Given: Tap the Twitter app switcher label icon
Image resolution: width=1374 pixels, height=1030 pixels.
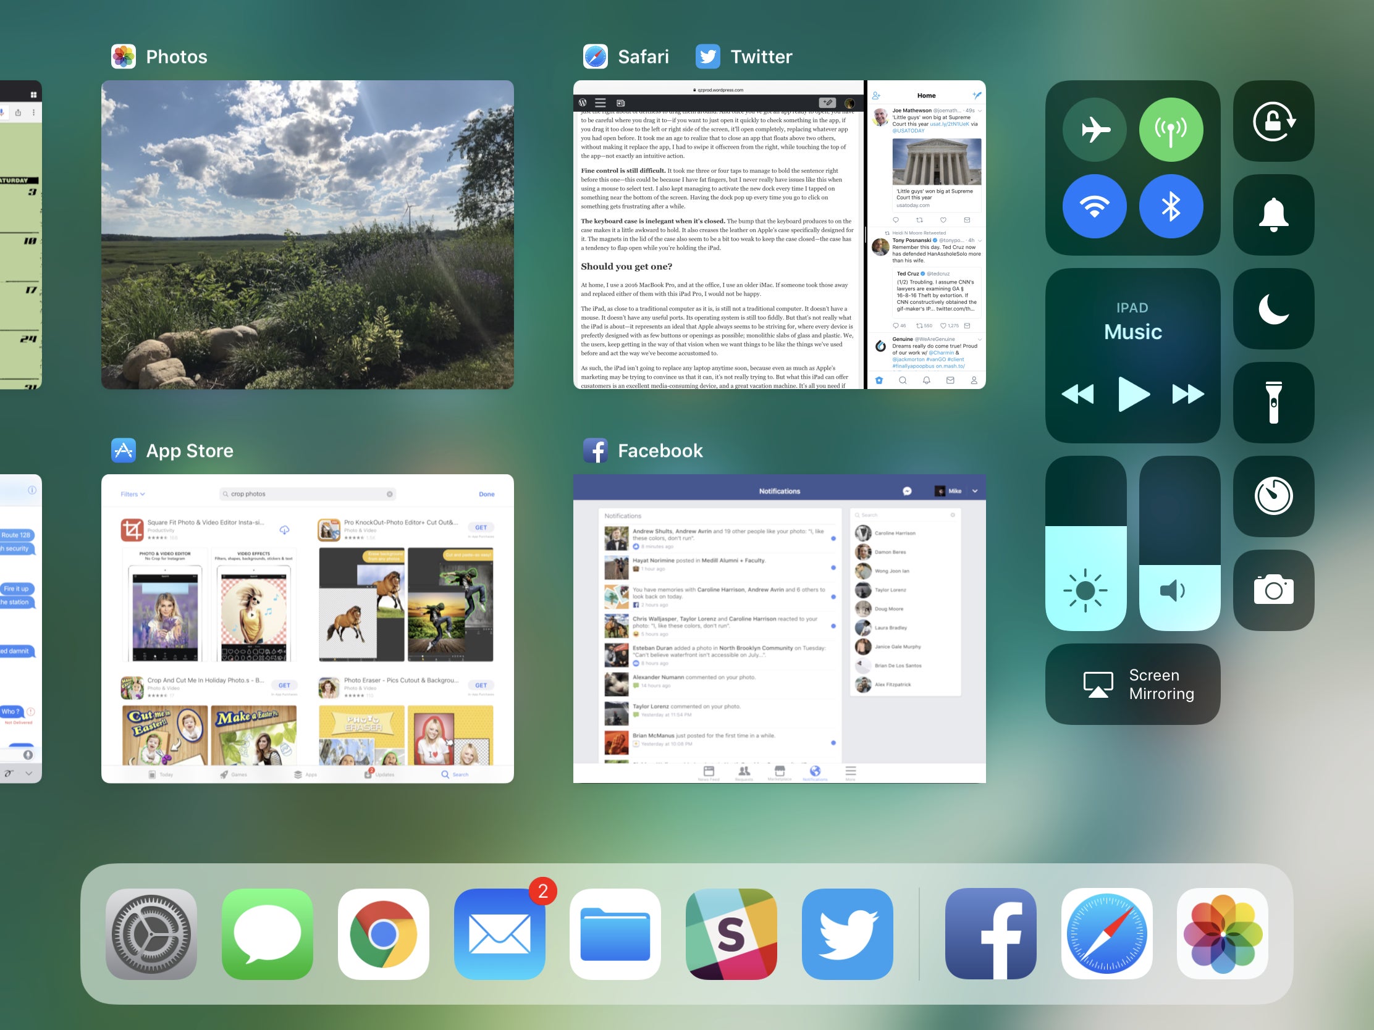Looking at the screenshot, I should click(x=707, y=56).
